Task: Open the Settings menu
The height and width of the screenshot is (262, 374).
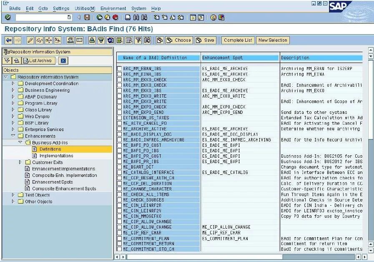Action: [61, 8]
